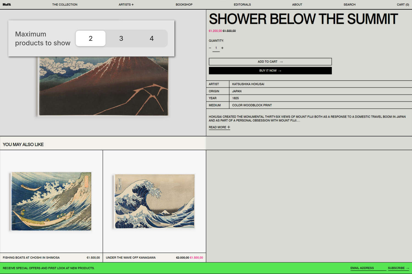Increase quantity with plus icon

click(222, 48)
